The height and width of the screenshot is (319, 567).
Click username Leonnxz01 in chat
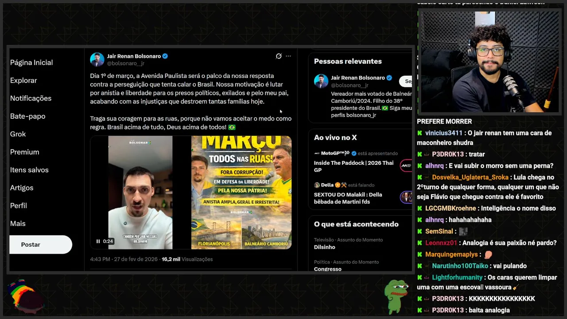point(441,243)
